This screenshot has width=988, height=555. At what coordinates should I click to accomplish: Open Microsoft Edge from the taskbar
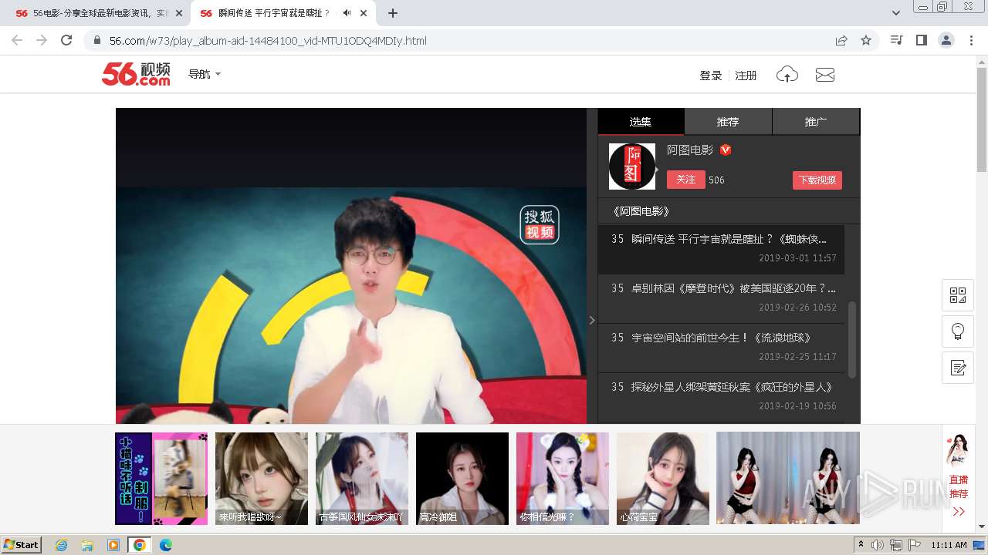pos(165,545)
